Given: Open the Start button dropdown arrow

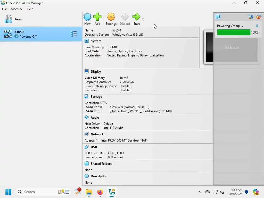Looking at the screenshot, I should [x=143, y=19].
